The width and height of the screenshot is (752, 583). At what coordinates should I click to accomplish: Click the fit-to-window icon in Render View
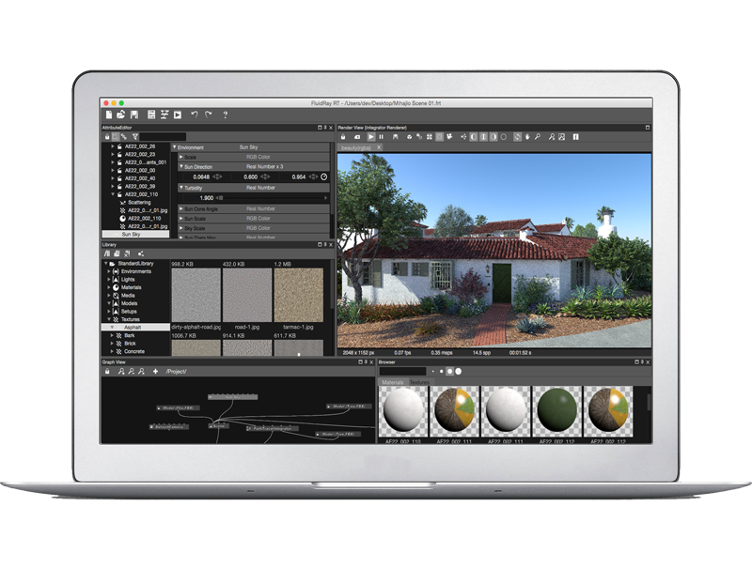coord(561,137)
